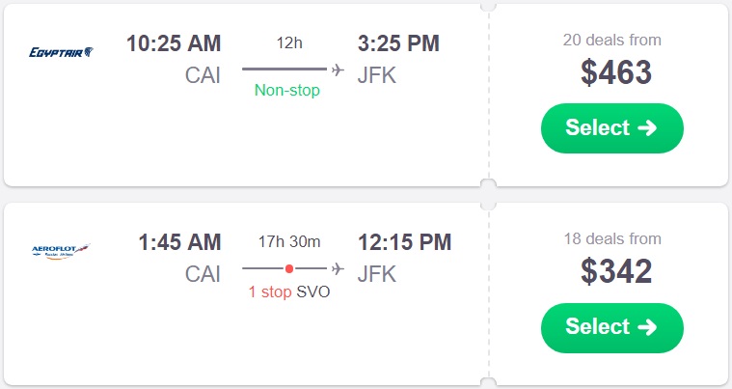Select the $463 EgyptAir flight
This screenshot has height=389, width=732.
coord(611,128)
